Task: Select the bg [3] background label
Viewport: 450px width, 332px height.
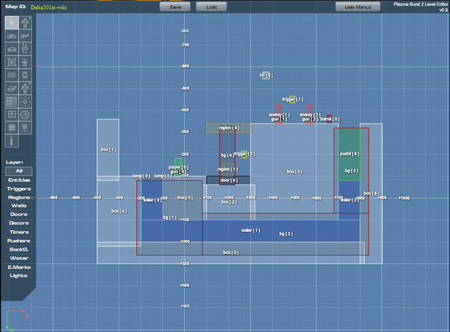Action: [x=352, y=171]
